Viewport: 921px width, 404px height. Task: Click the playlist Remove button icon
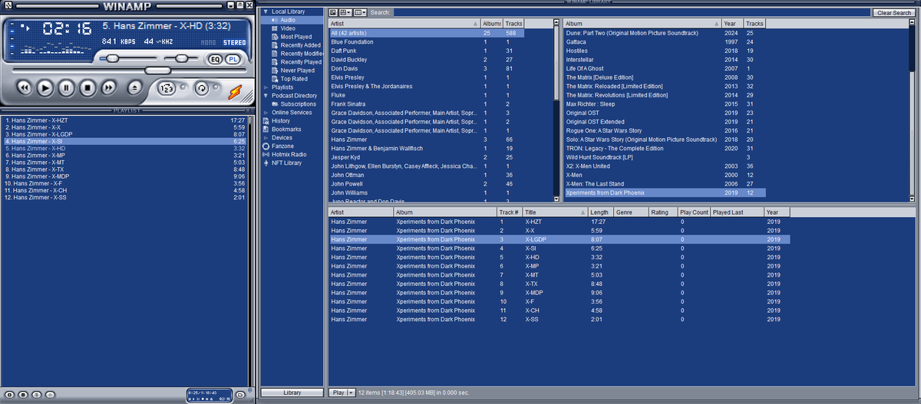(x=23, y=394)
